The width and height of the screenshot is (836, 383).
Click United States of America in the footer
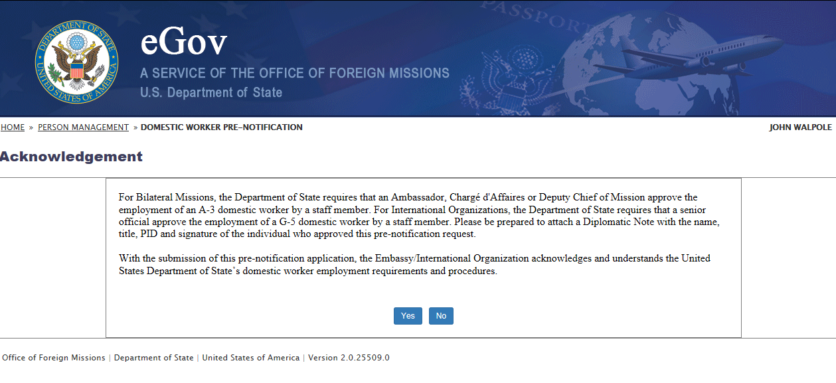tap(251, 358)
